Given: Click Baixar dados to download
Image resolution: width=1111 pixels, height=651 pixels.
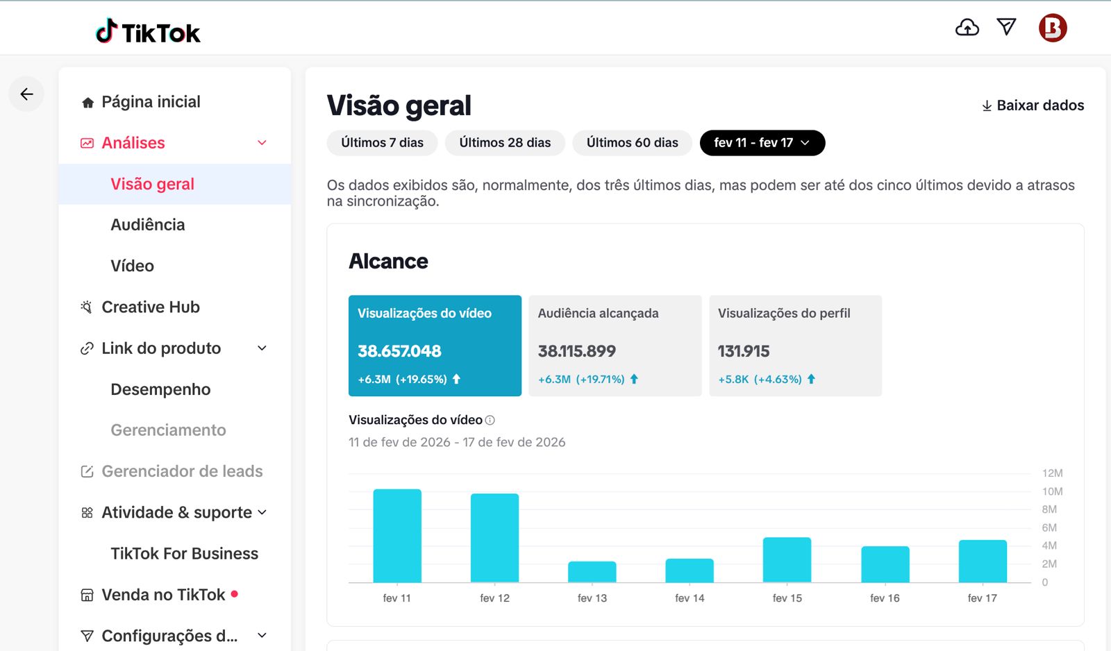Looking at the screenshot, I should click(x=1033, y=105).
